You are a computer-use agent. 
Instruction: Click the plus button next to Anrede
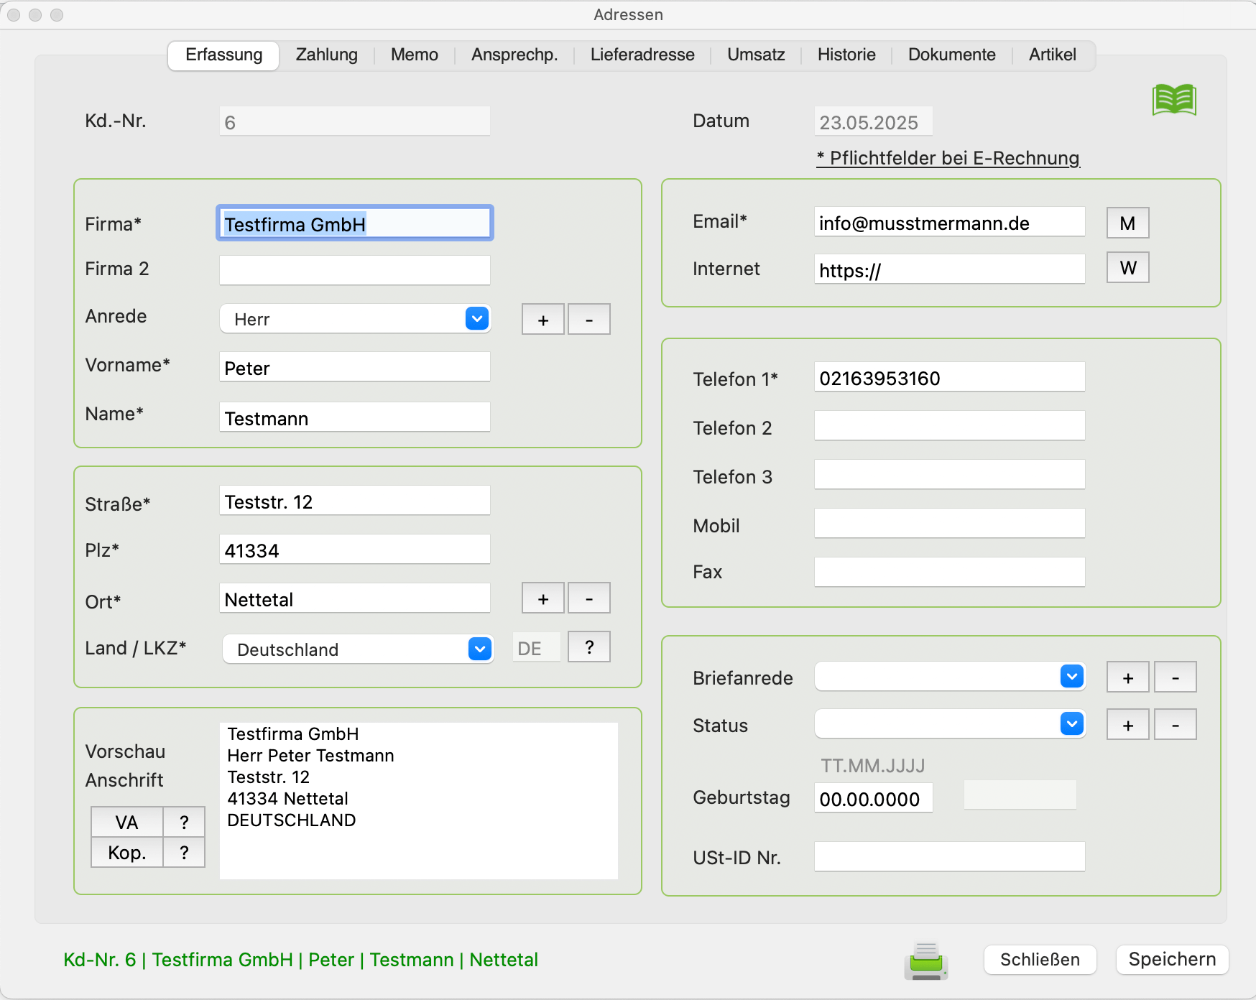[x=543, y=319]
